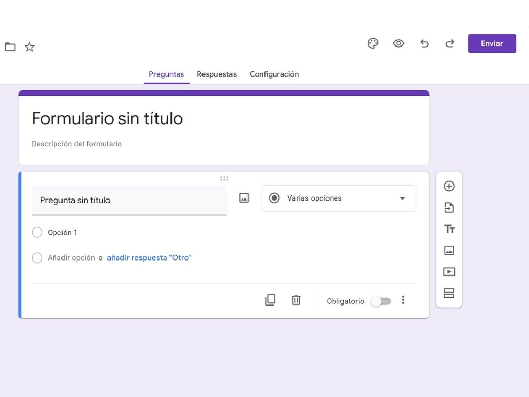The image size is (529, 397).
Task: Enable the Obligatorio toggle
Action: point(381,300)
